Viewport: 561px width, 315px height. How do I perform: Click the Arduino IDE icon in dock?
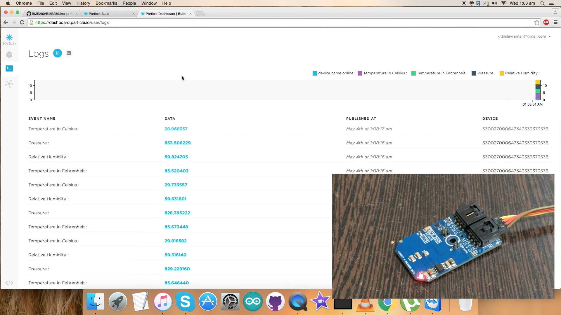click(253, 302)
